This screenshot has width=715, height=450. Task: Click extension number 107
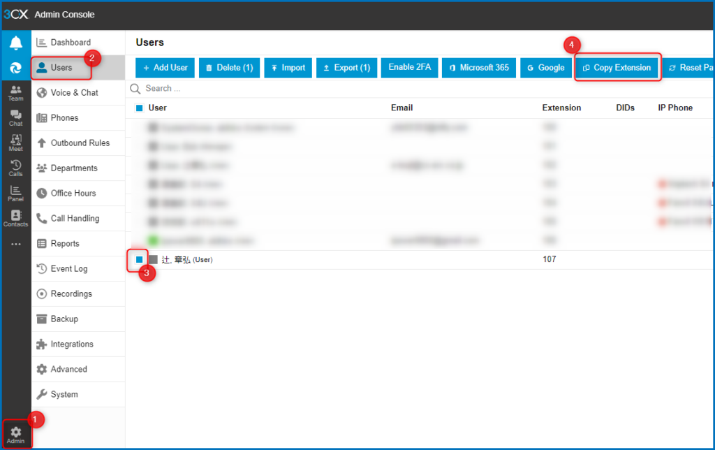tap(550, 259)
